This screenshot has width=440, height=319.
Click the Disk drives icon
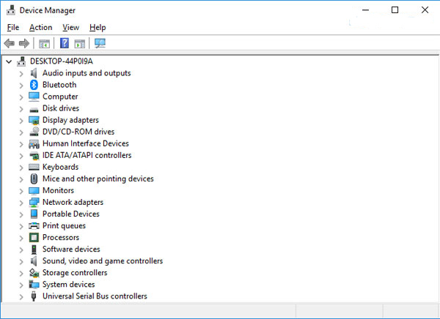(x=34, y=110)
